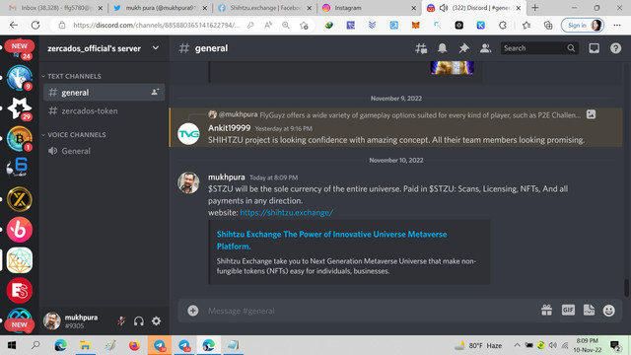This screenshot has width=631, height=355.
Task: Open the Bitcoin server icon in server list
Action: click(x=20, y=138)
